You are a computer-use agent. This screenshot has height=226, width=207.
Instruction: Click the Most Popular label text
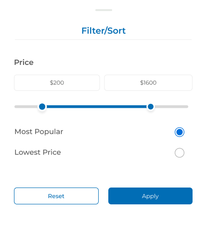pos(39,132)
